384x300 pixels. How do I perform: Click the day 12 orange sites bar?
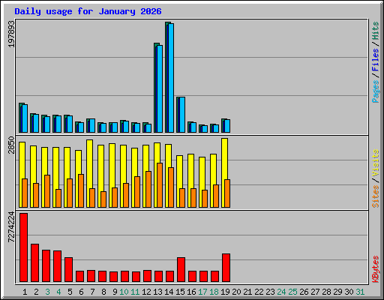click(x=148, y=189)
